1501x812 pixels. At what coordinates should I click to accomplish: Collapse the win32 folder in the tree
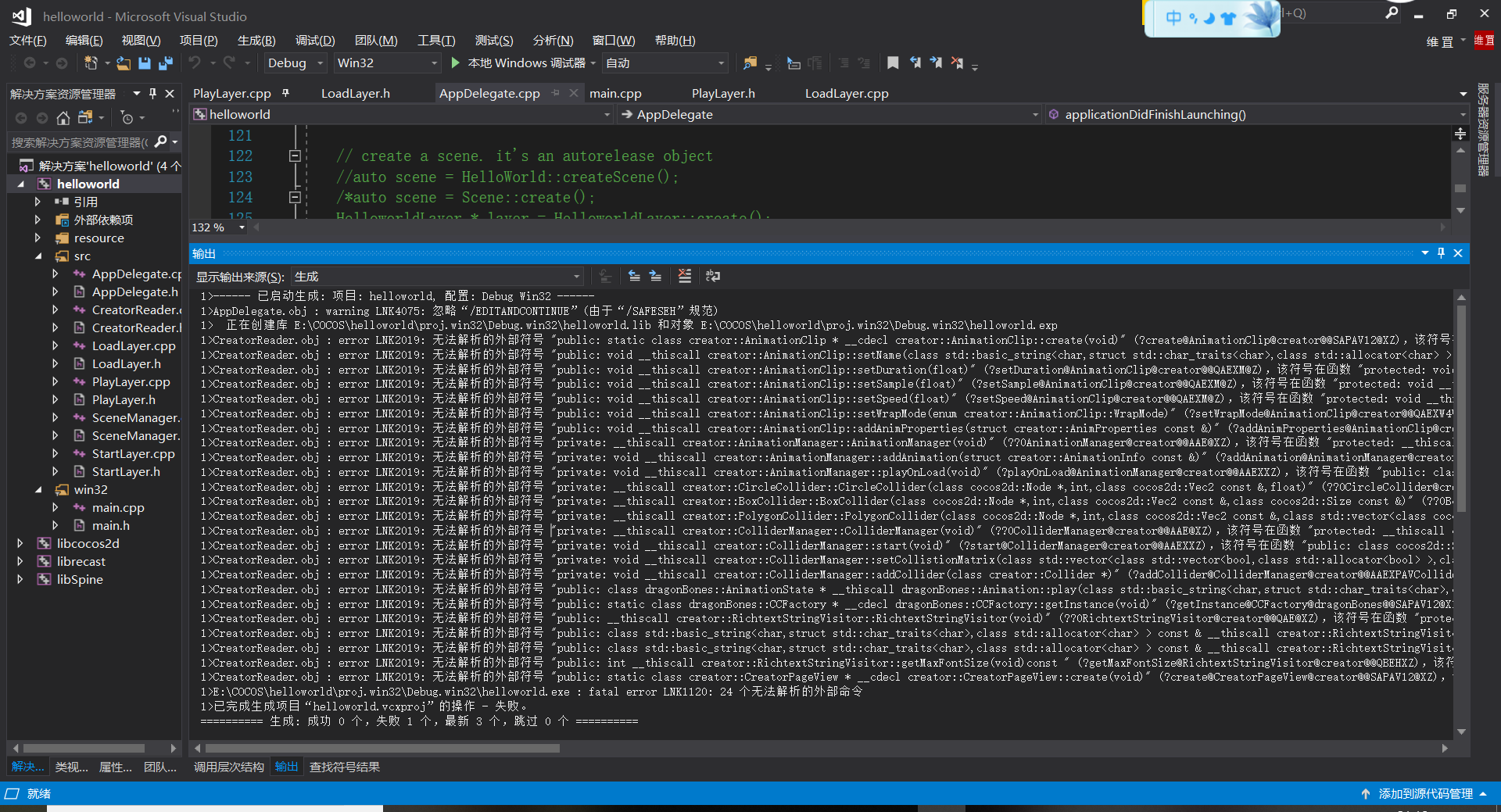38,490
